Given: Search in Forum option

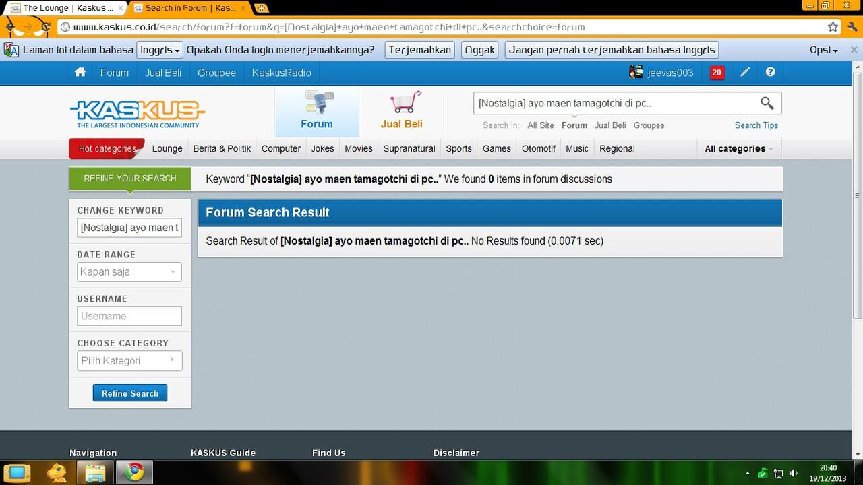Looking at the screenshot, I should pyautogui.click(x=574, y=125).
